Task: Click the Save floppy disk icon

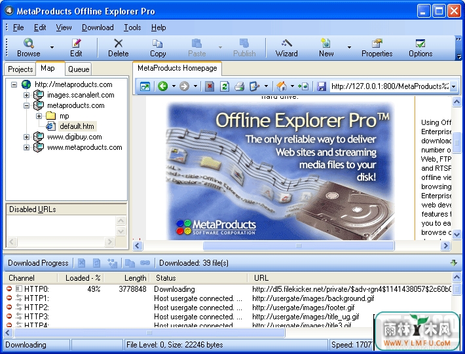Action: 322,86
